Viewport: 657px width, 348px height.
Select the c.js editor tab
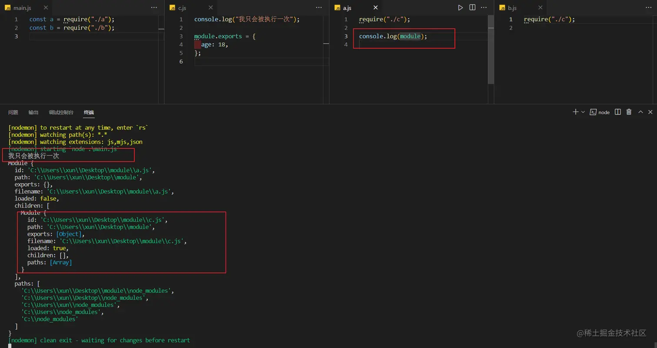point(182,8)
